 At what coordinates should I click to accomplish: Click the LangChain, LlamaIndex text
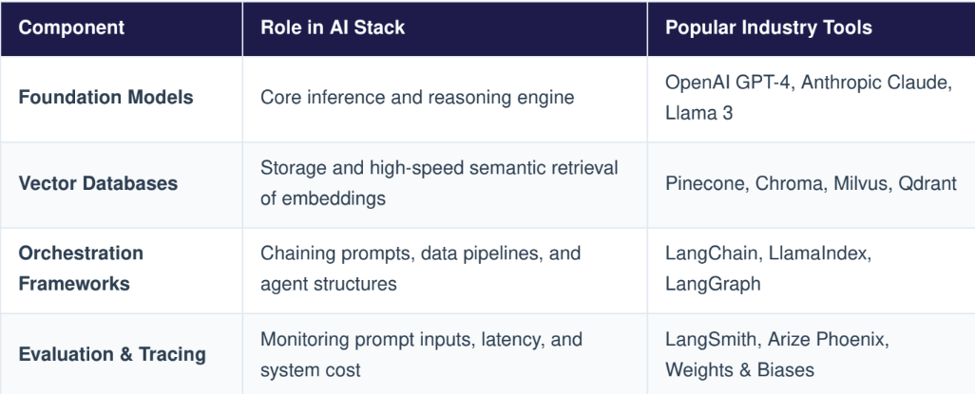[x=769, y=253]
